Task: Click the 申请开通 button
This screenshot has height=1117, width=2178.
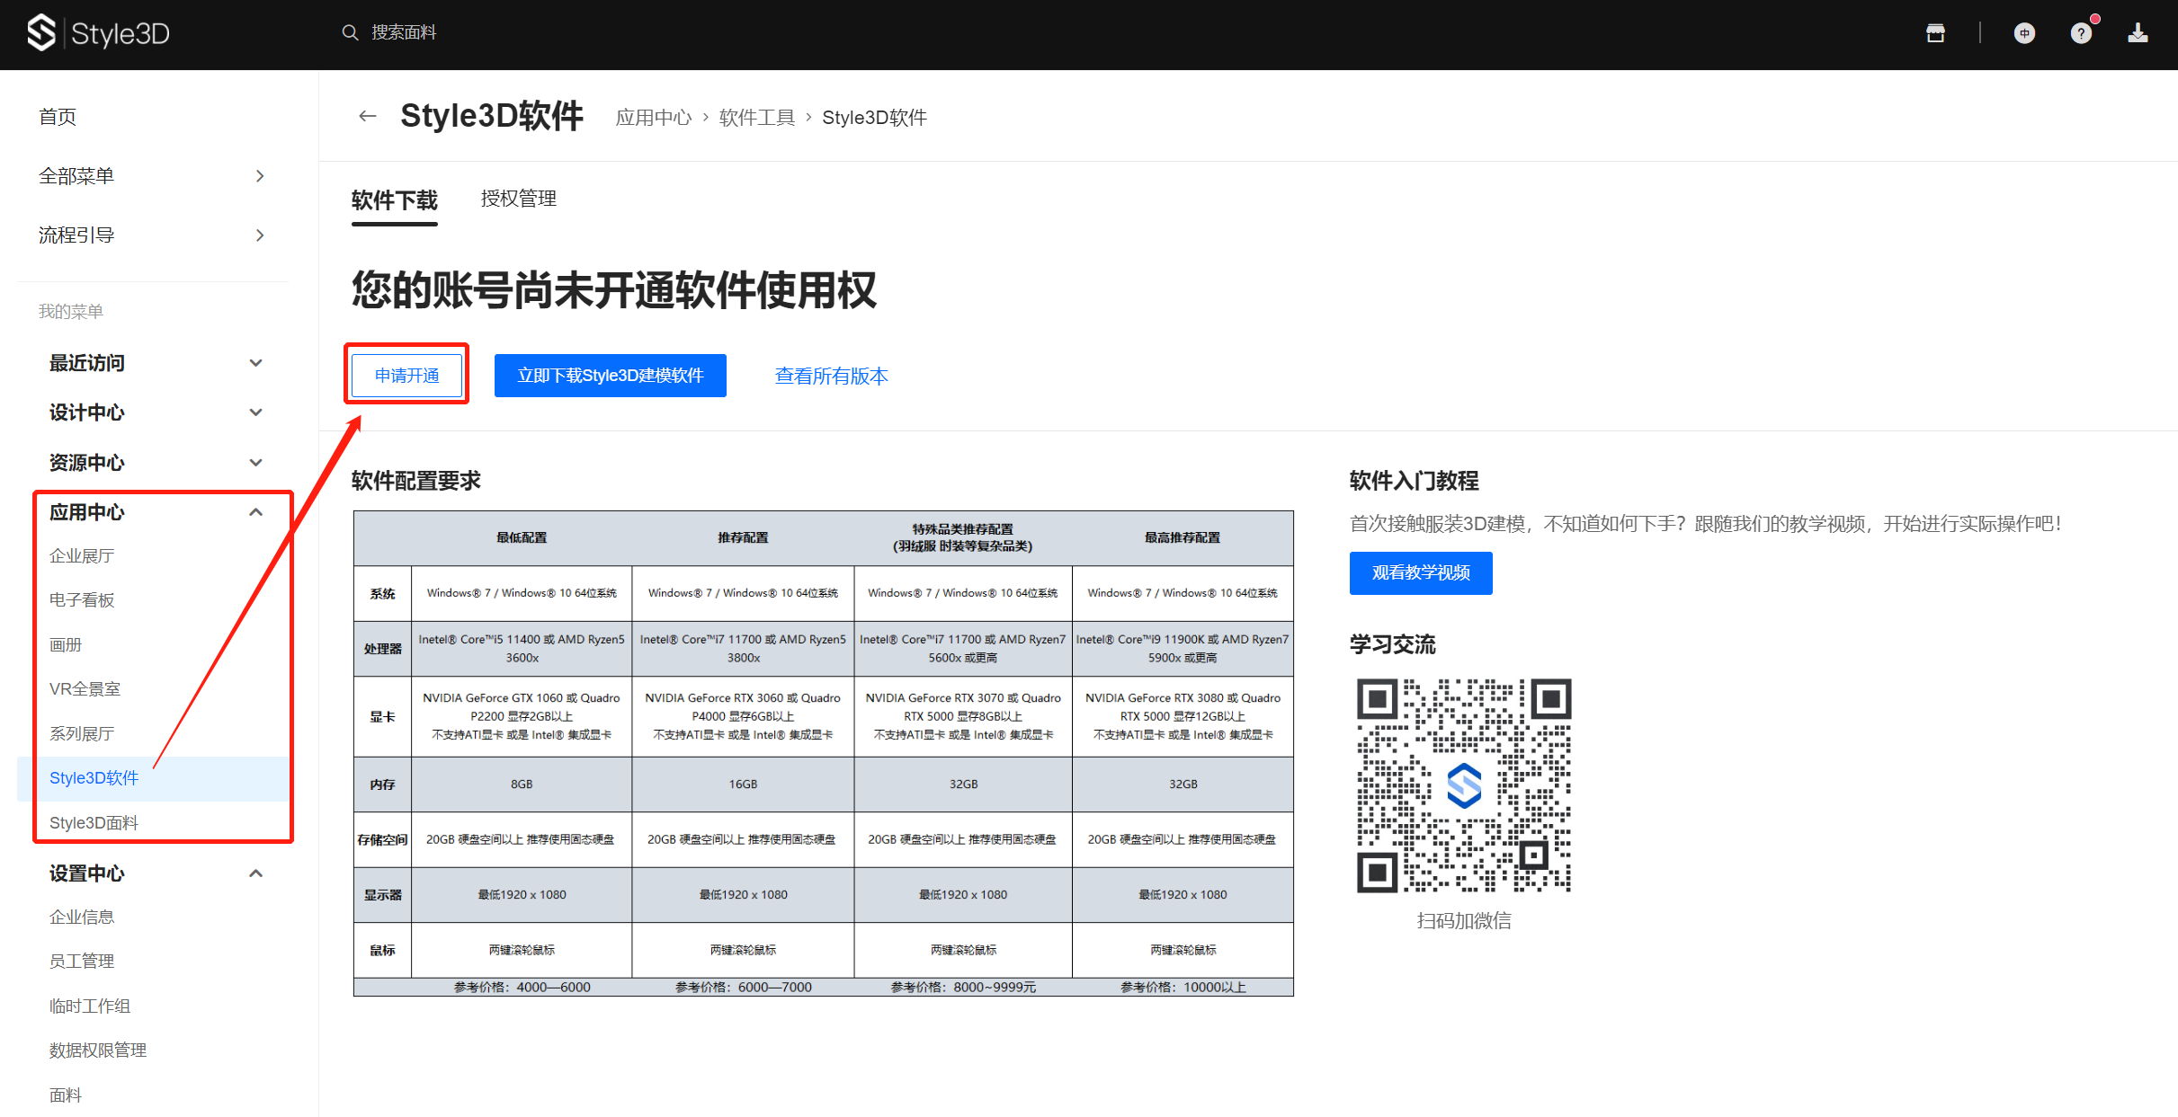Action: (x=406, y=375)
